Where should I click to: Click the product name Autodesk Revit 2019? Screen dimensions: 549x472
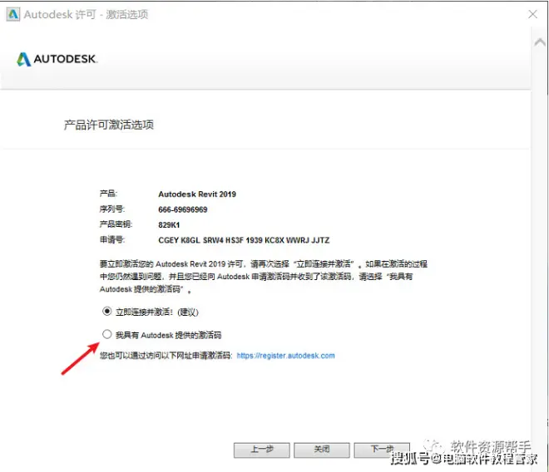click(x=197, y=194)
